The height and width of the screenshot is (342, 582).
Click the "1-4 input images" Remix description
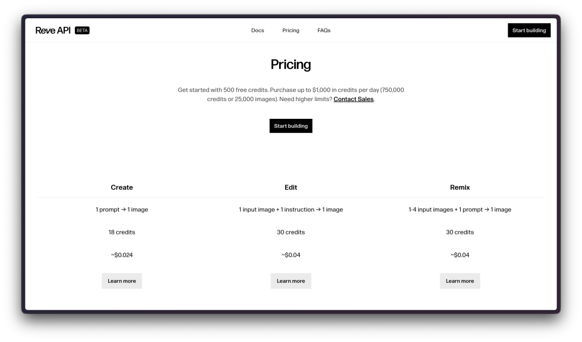[460, 210]
